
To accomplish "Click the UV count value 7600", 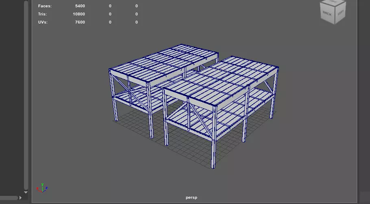I will [80, 22].
